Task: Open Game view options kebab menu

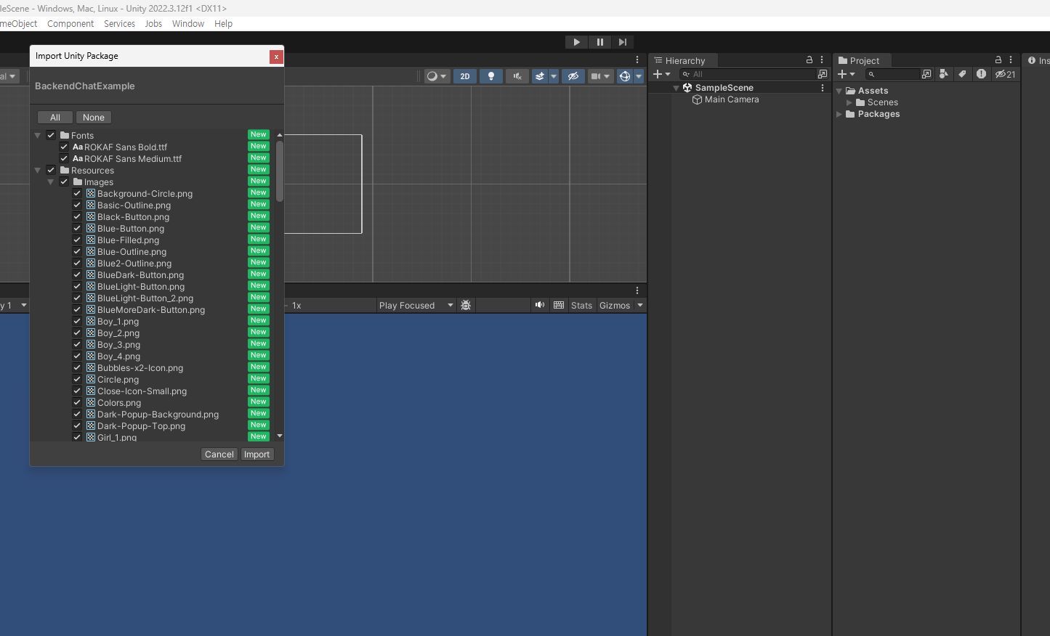Action: (x=637, y=290)
